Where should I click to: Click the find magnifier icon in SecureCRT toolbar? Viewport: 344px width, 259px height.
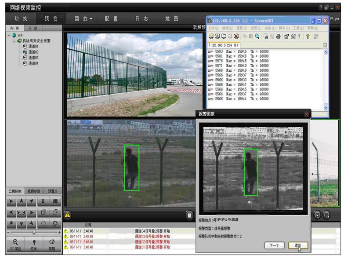click(x=257, y=36)
